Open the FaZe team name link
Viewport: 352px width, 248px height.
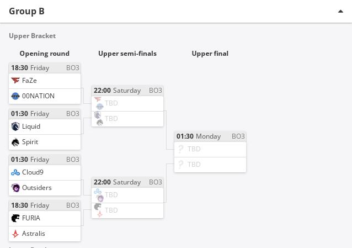pyautogui.click(x=29, y=81)
